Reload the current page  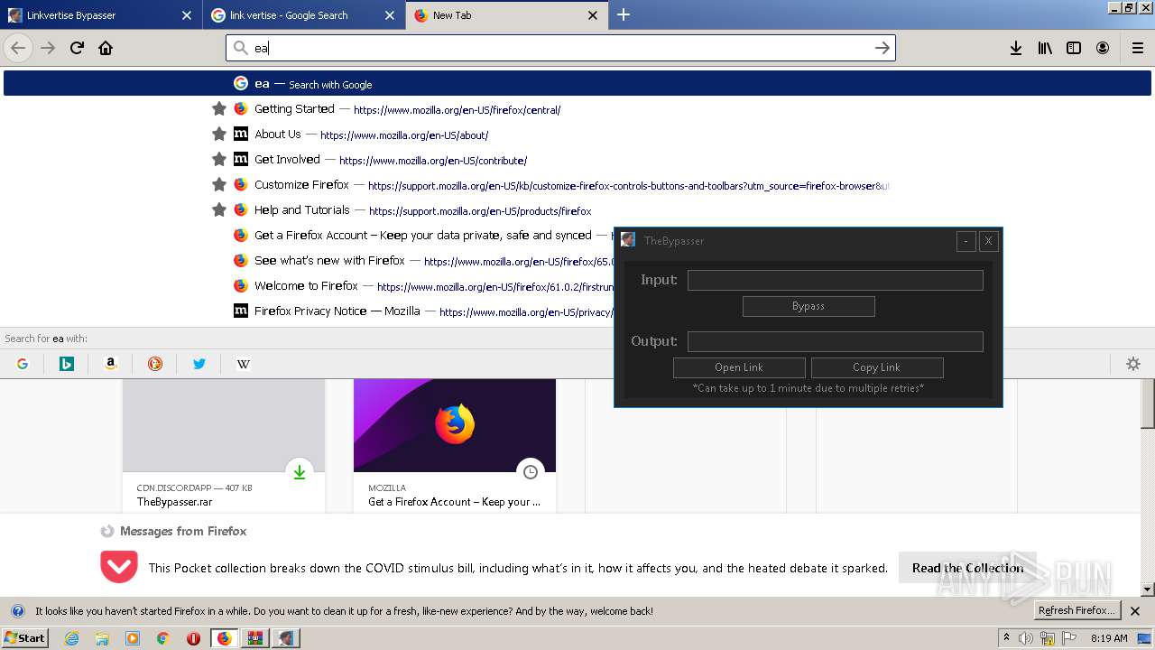tap(77, 48)
